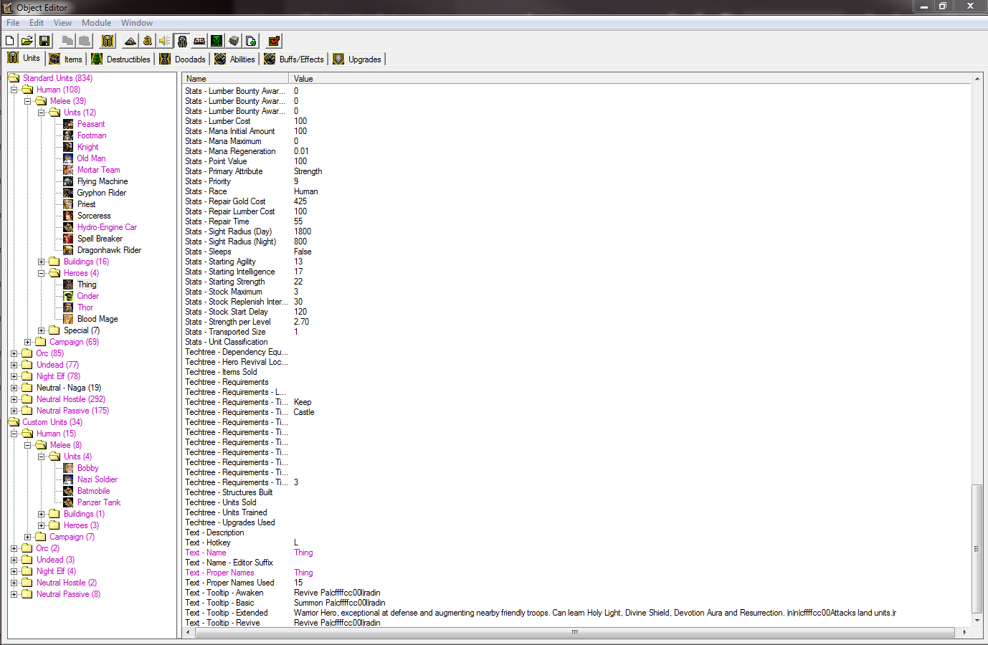Open the Sound Editor speaker icon
Image resolution: width=988 pixels, height=645 pixels.
165,41
